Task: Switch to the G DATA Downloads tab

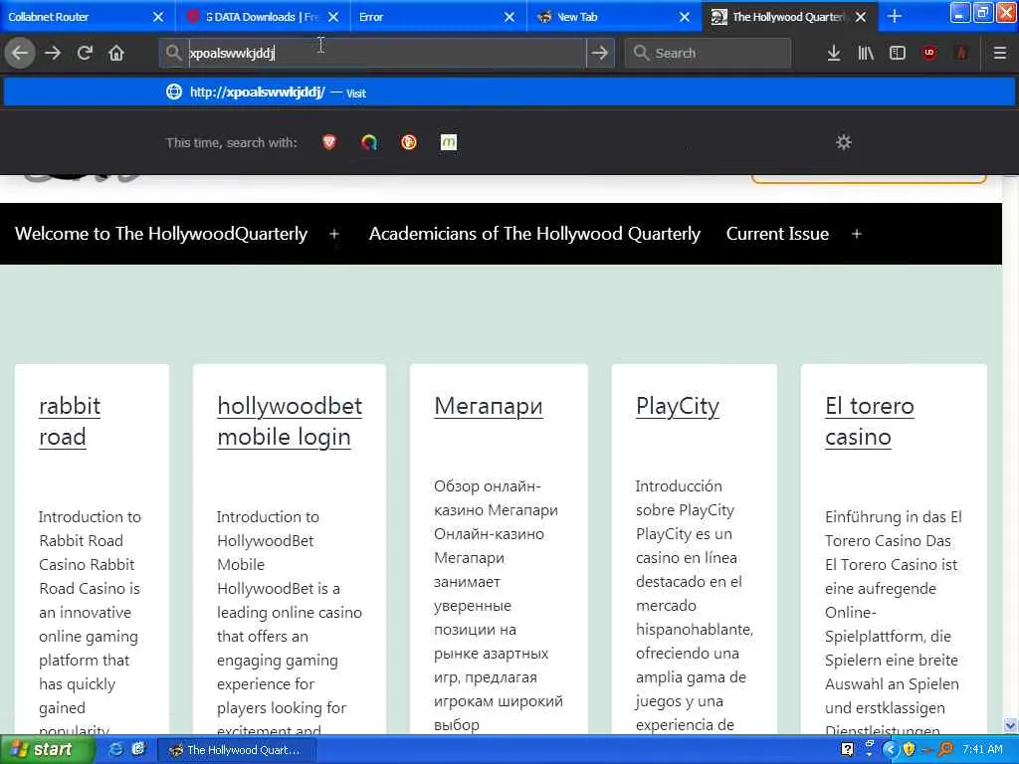Action: point(263,17)
